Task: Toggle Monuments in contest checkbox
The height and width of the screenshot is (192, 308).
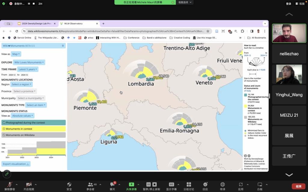Action: click(x=4, y=129)
